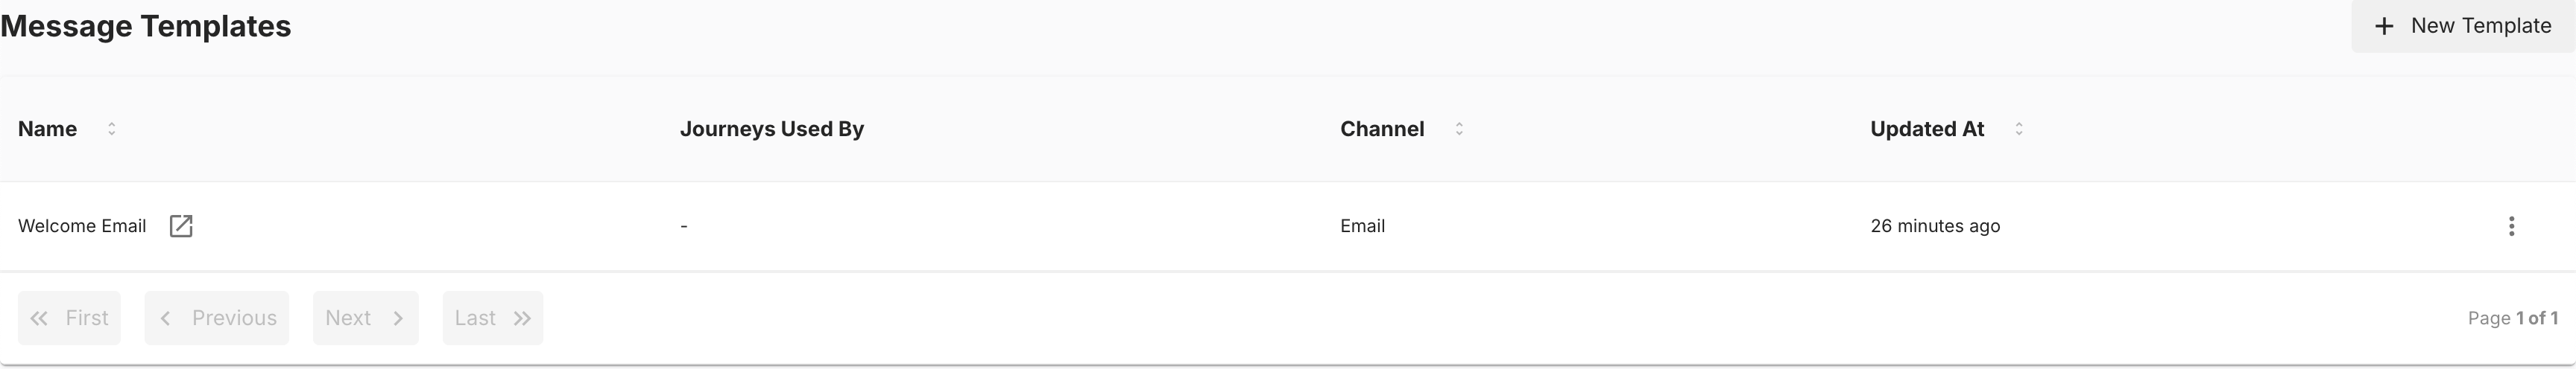Go to the Next page
Image resolution: width=2576 pixels, height=369 pixels.
[x=366, y=318]
